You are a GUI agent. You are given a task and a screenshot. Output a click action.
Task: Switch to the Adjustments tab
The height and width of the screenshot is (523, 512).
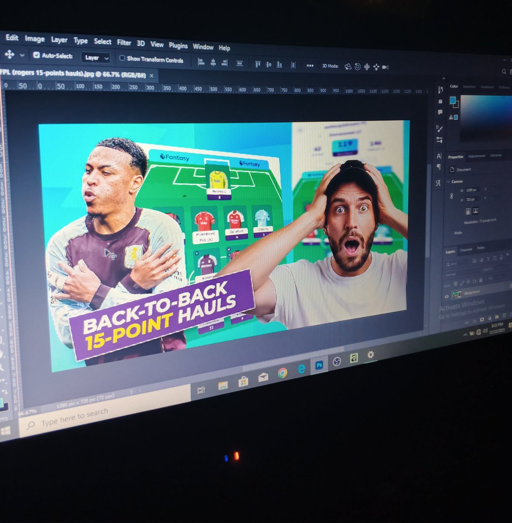[x=476, y=156]
